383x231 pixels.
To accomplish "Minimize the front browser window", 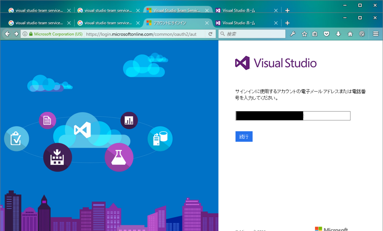I will (x=345, y=18).
